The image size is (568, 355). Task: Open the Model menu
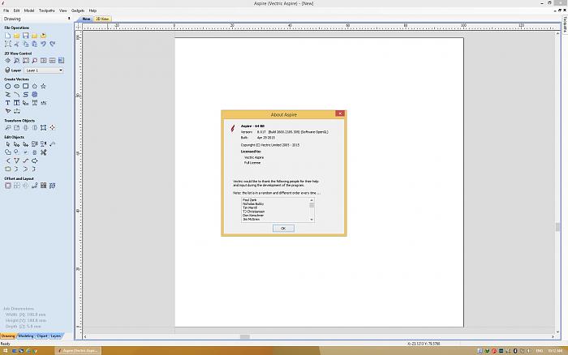click(29, 11)
